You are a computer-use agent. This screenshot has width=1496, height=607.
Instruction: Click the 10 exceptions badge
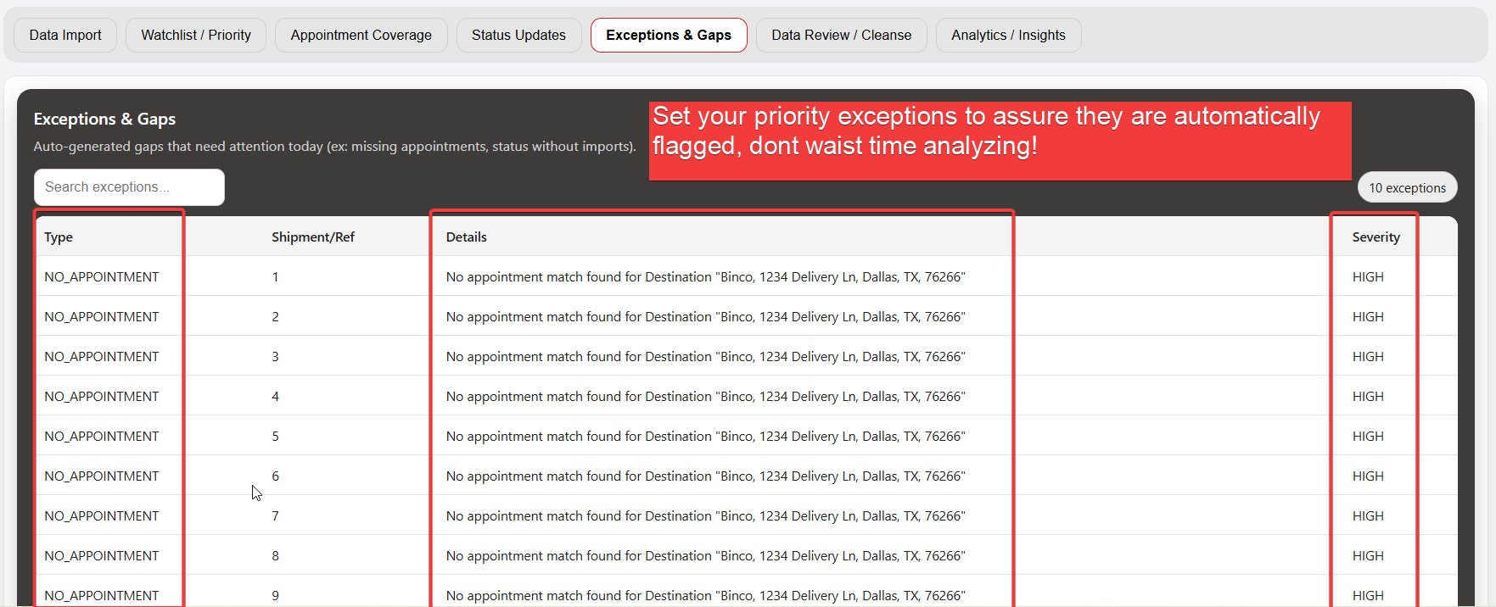1407,187
